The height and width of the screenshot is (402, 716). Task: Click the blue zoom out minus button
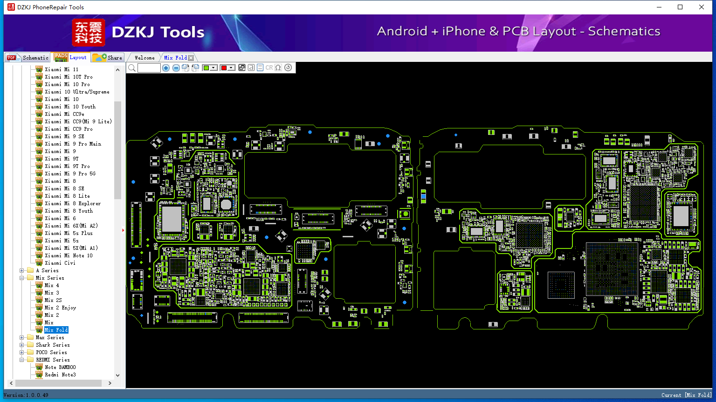coord(176,68)
